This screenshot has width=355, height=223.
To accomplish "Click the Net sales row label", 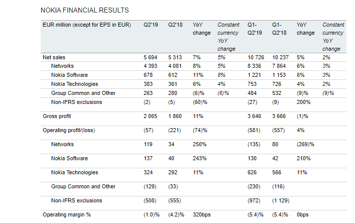I will (x=54, y=58).
